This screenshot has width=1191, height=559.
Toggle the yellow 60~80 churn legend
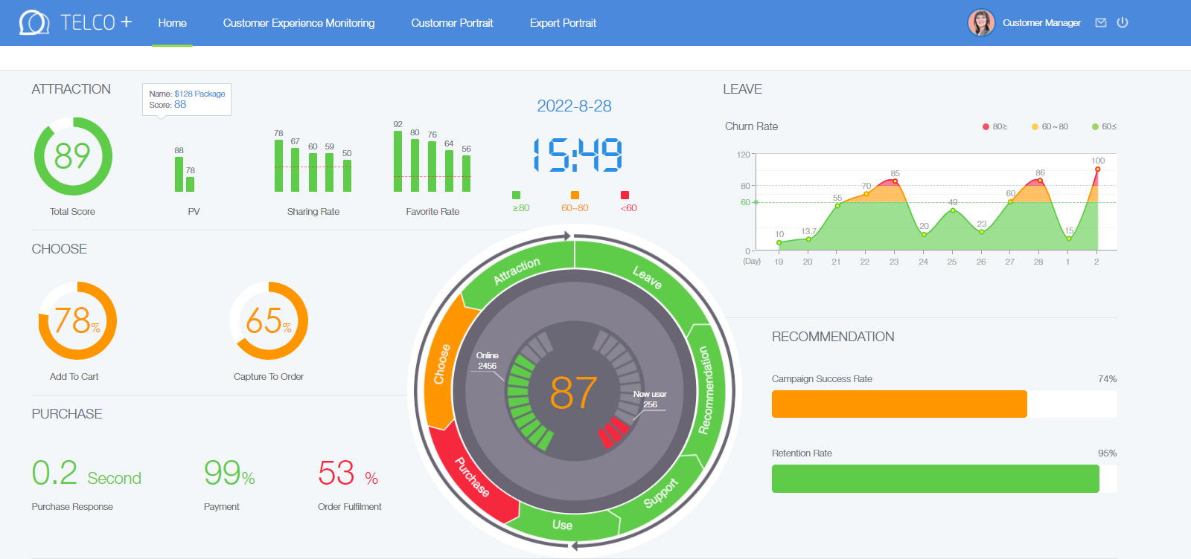point(1050,126)
